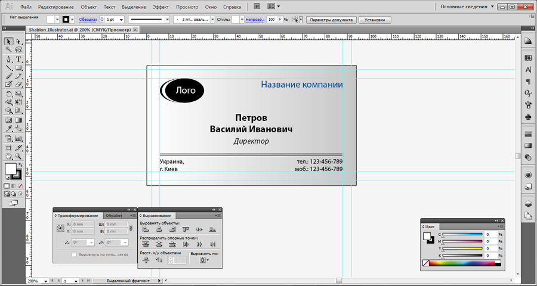Select the Rotate tool
This screenshot has height=286, width=537.
[x=8, y=94]
